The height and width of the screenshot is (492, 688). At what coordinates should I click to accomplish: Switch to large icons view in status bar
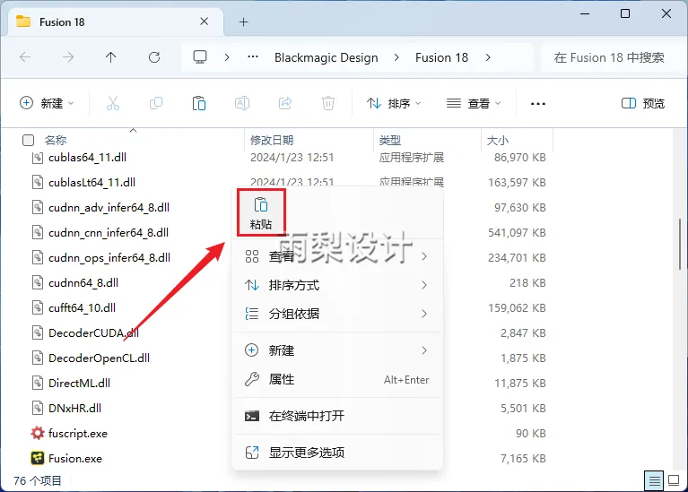click(x=674, y=480)
